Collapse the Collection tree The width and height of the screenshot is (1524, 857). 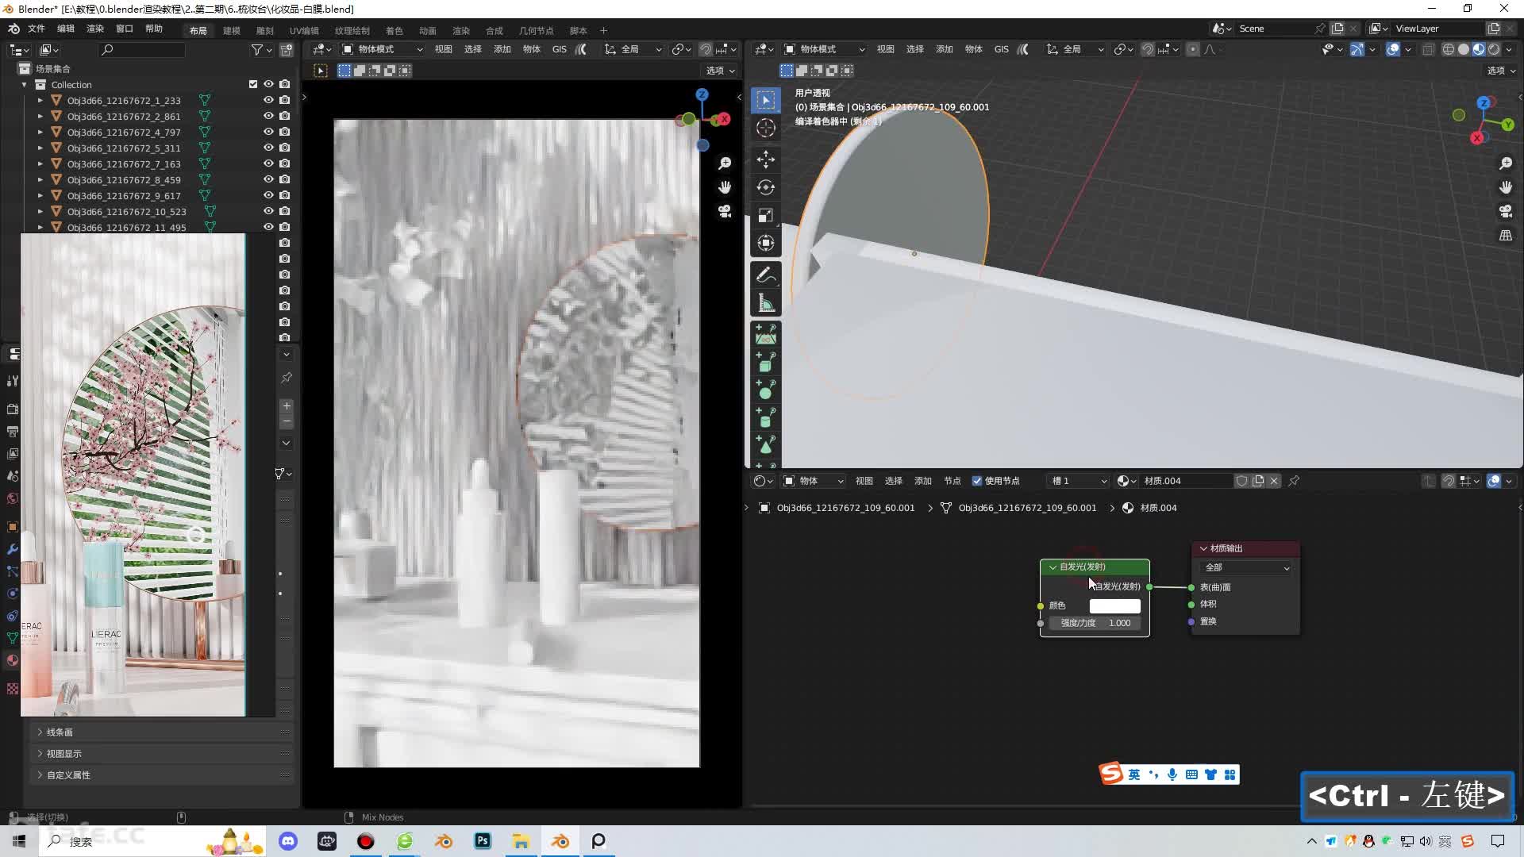tap(25, 85)
